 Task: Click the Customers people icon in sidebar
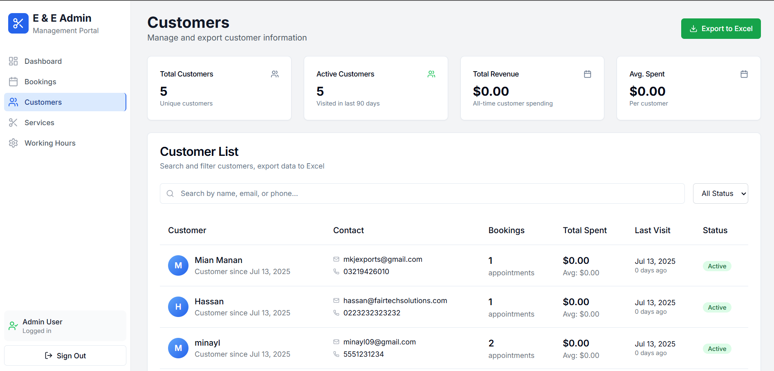pos(13,102)
